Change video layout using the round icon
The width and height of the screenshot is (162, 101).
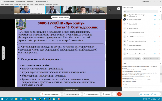click(119, 9)
